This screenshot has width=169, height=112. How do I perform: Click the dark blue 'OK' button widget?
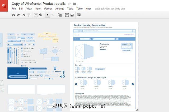pyautogui.click(x=12, y=41)
